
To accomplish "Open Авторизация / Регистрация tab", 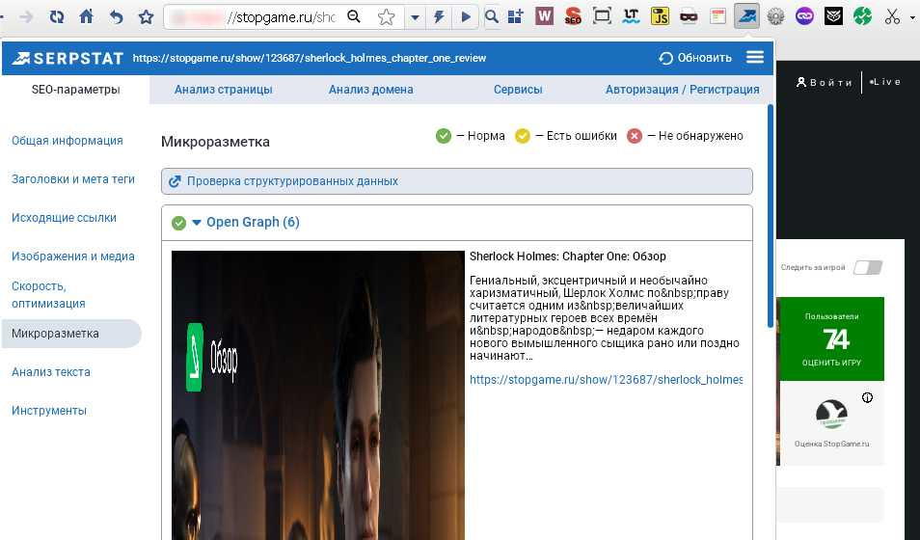I will (x=683, y=90).
